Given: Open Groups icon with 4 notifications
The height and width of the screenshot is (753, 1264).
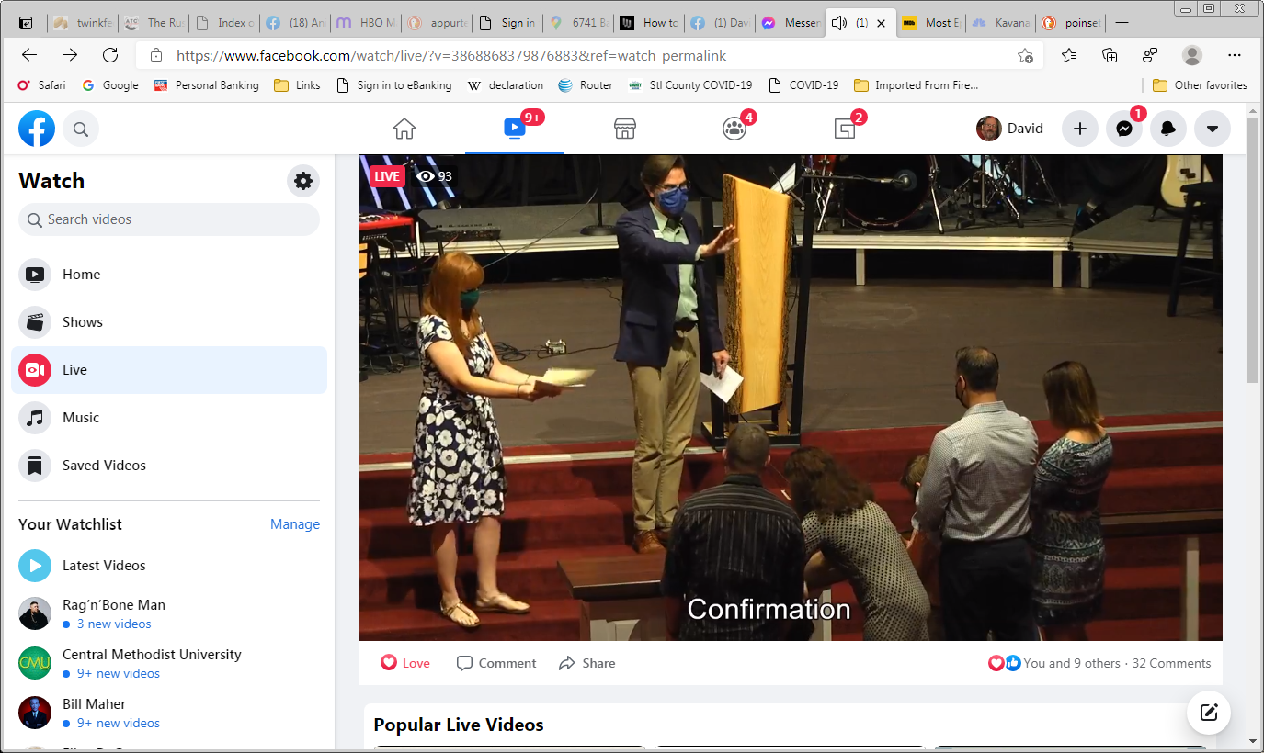Looking at the screenshot, I should (734, 129).
